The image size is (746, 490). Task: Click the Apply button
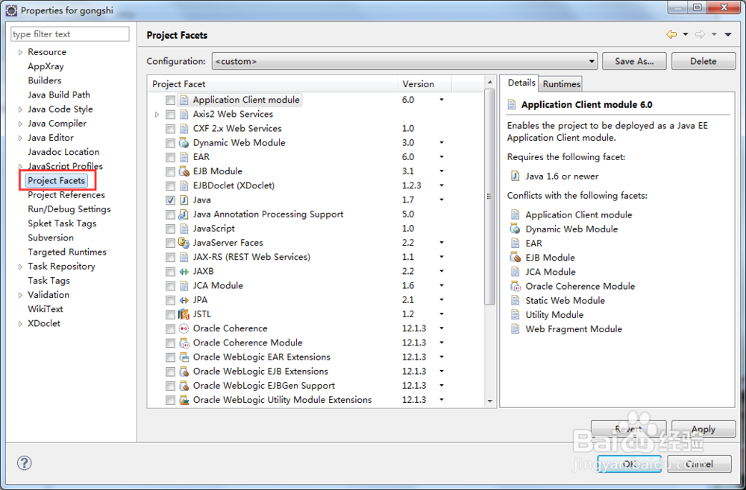[703, 429]
